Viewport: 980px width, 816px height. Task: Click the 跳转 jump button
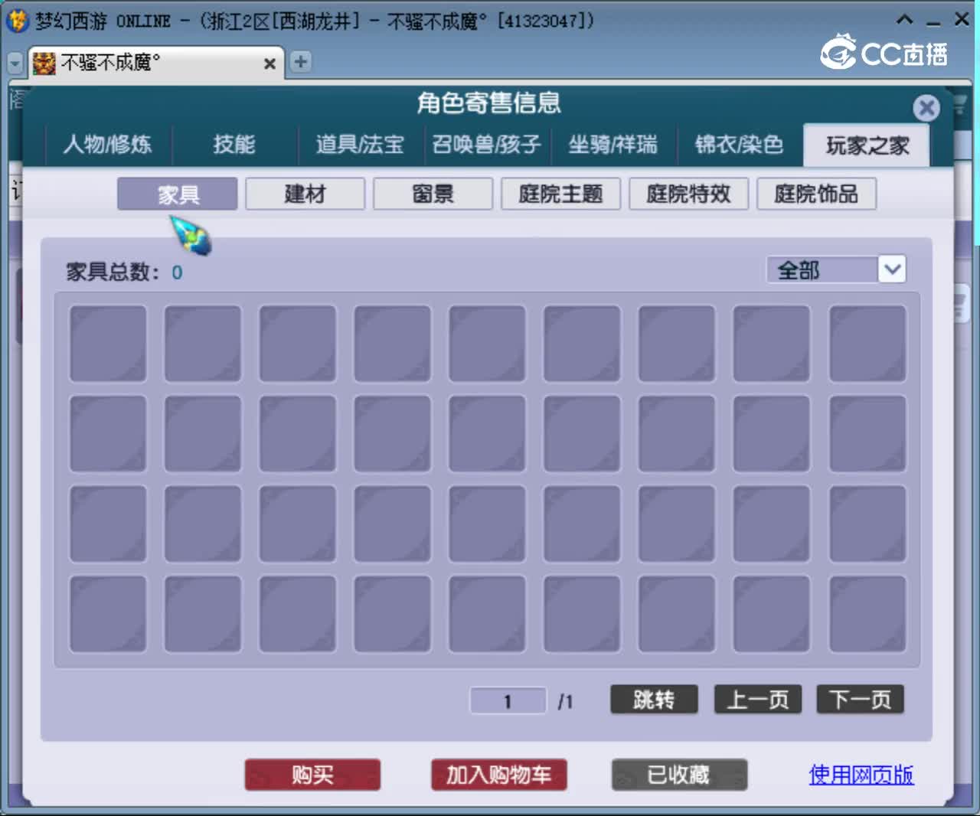655,700
